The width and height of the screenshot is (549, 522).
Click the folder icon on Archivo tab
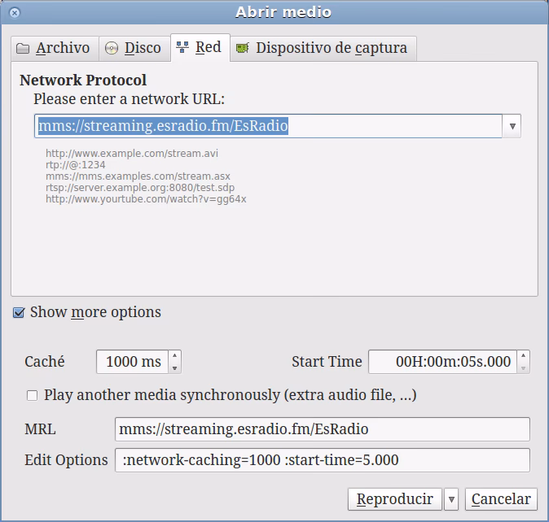click(23, 48)
